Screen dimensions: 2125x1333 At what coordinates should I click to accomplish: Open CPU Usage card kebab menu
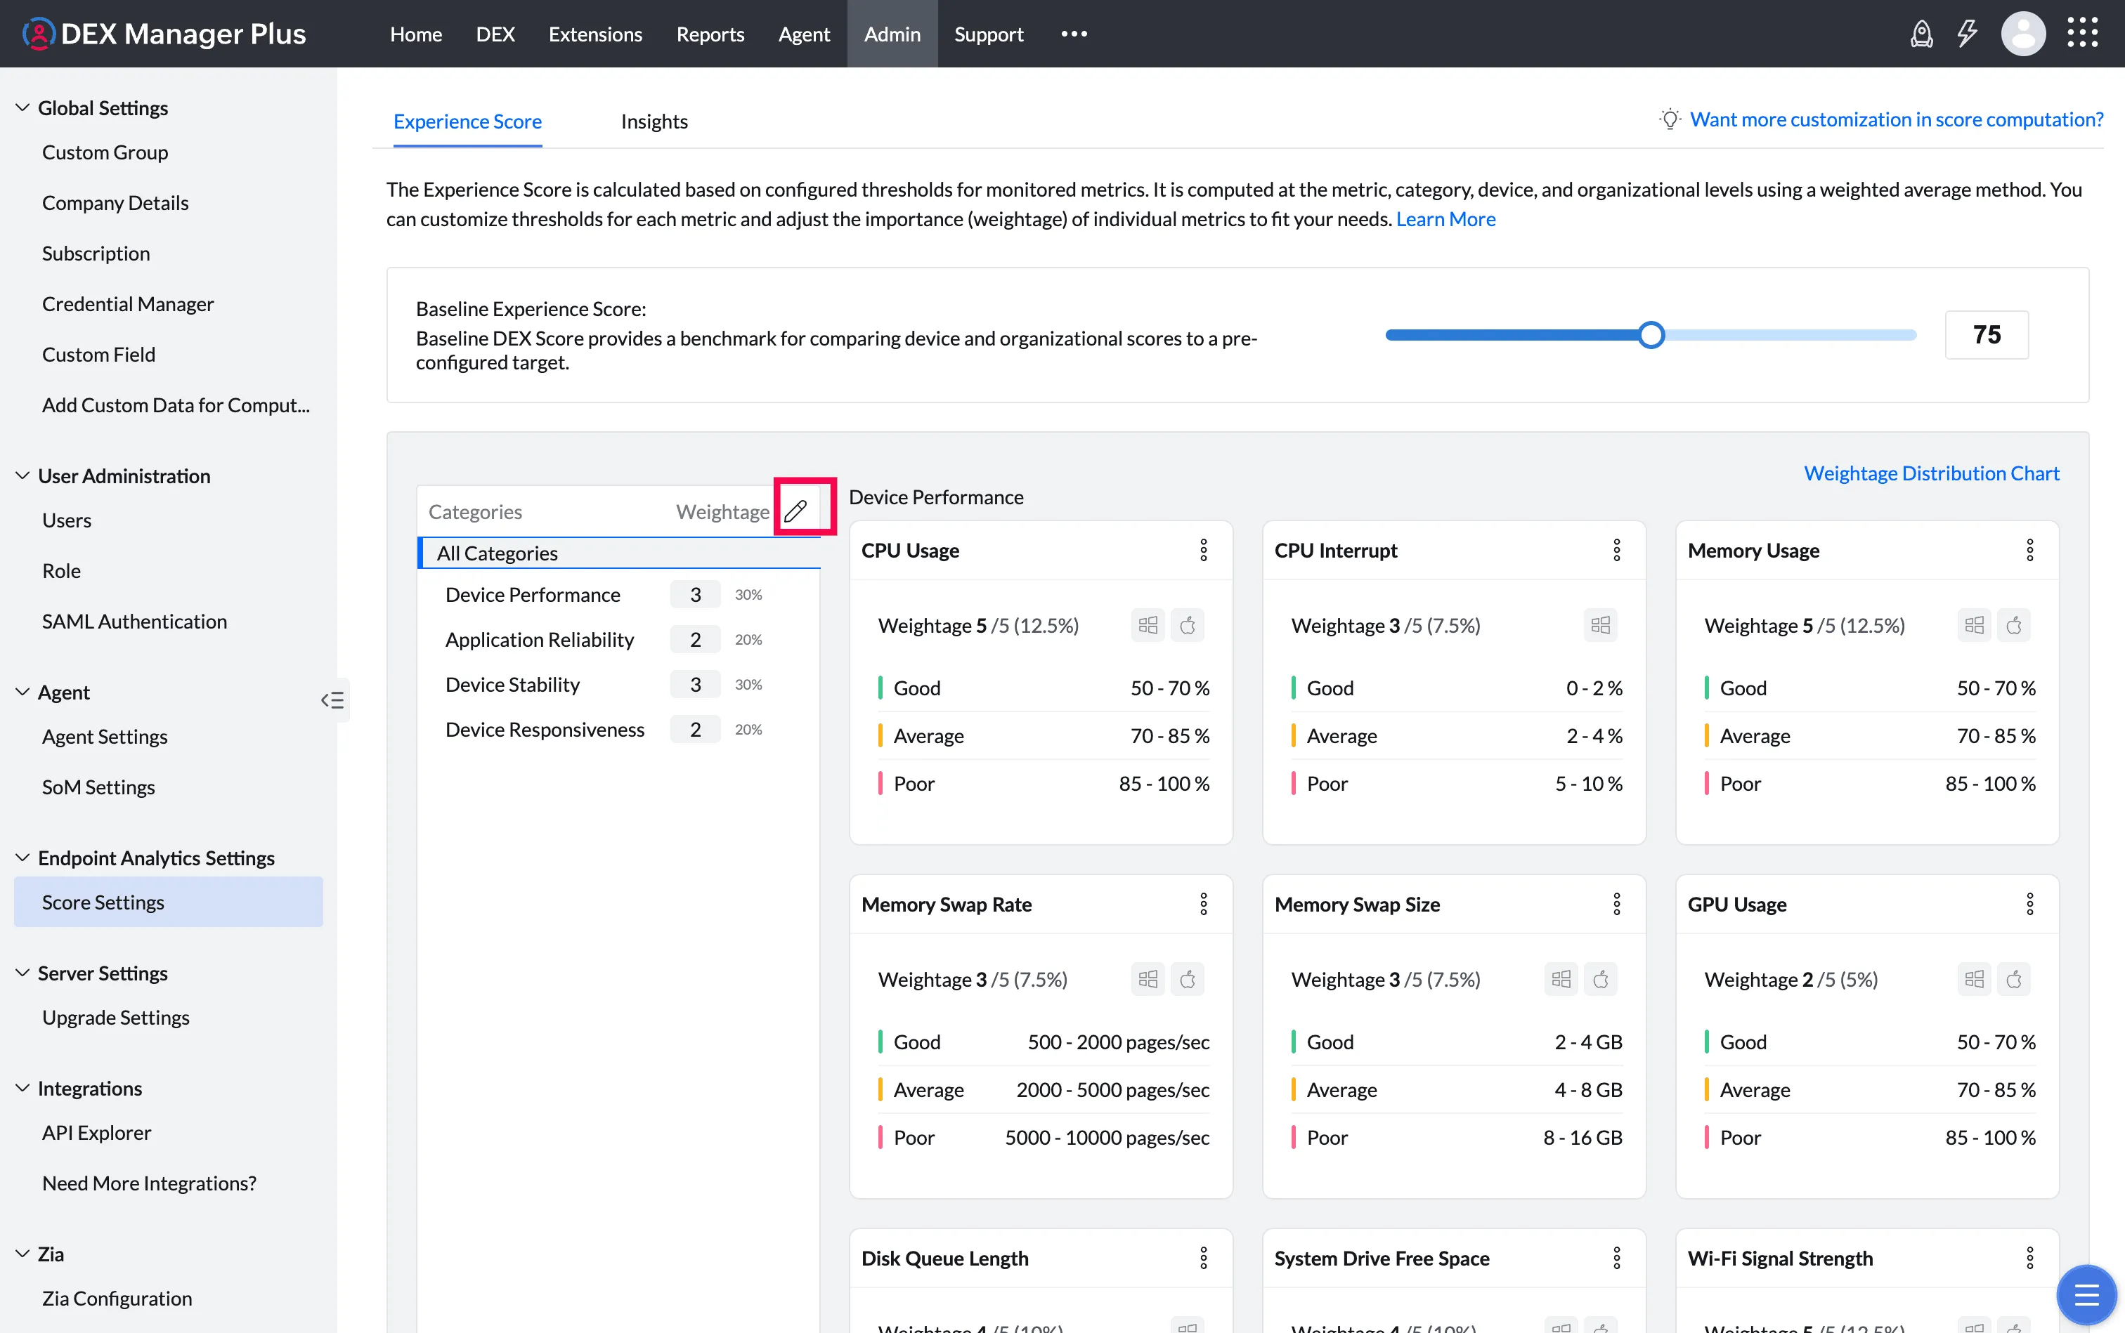(1203, 550)
